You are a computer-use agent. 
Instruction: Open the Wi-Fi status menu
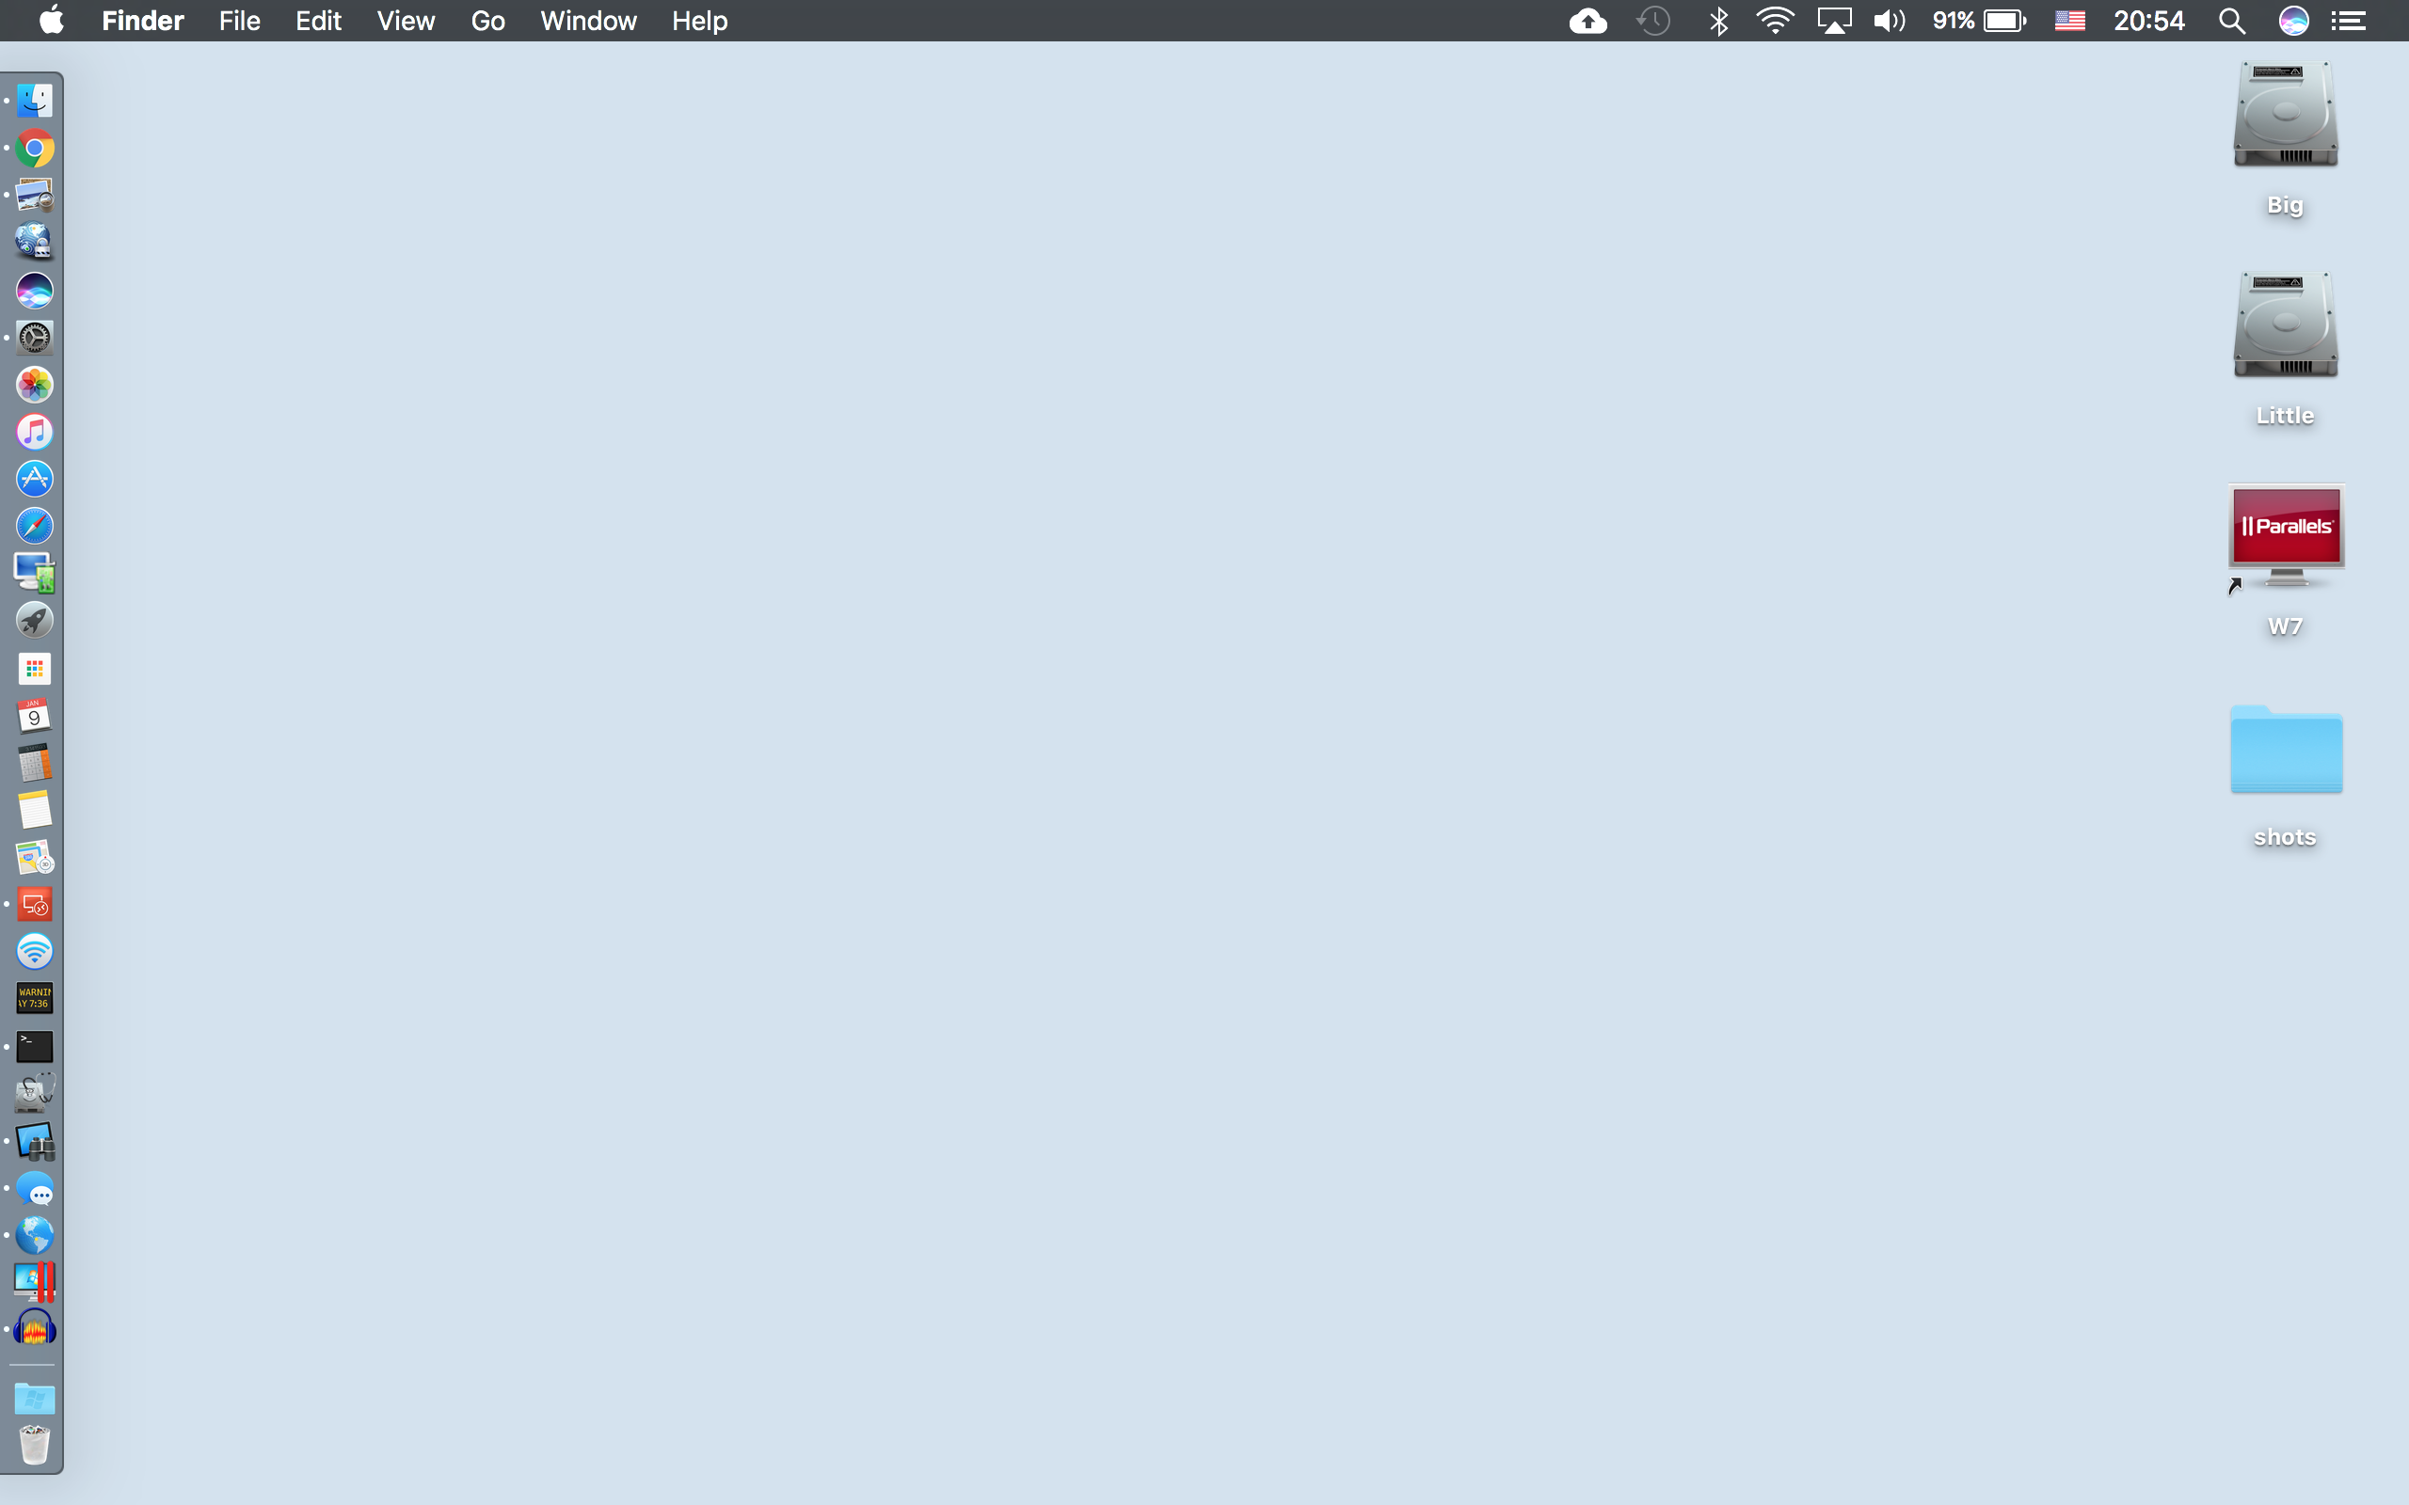(1775, 21)
